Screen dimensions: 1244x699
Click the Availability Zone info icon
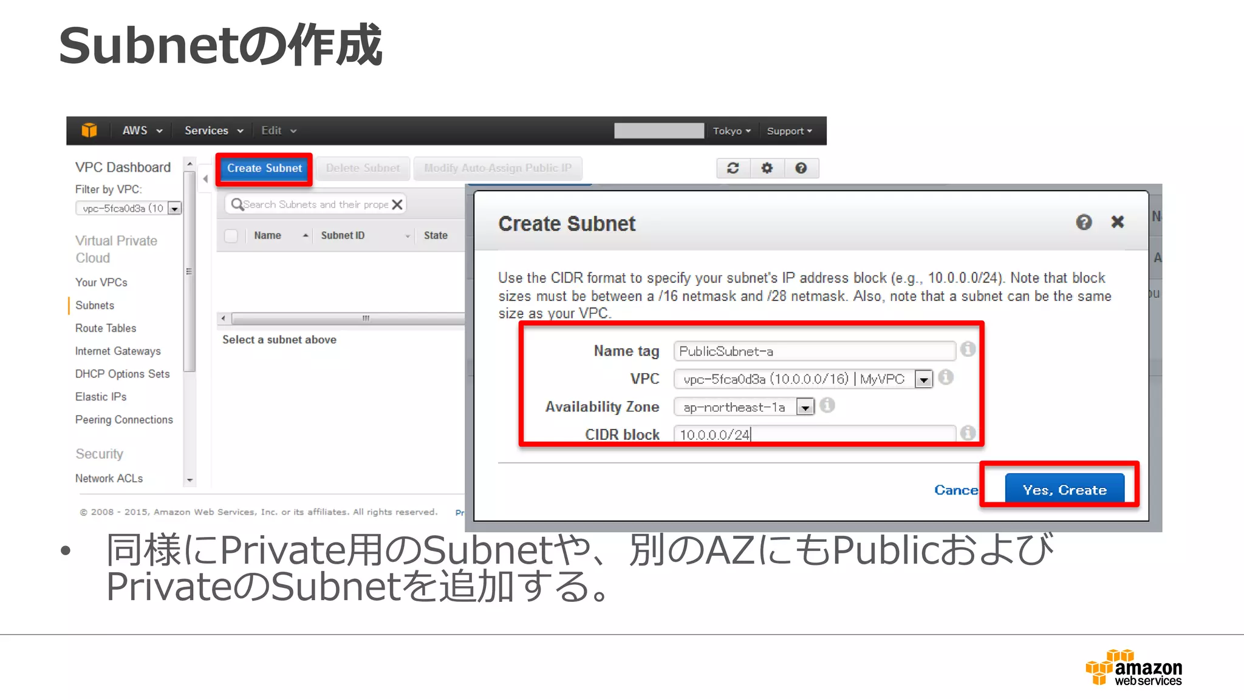(827, 405)
